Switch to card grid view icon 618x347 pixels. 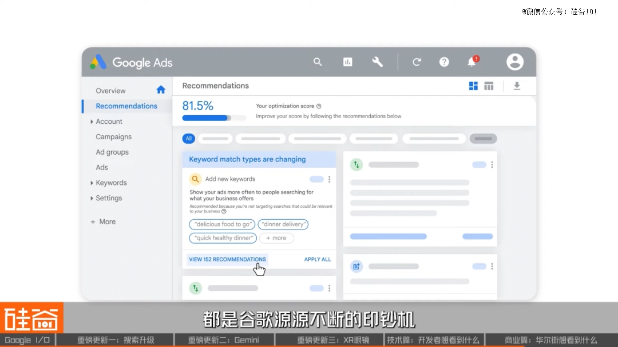pyautogui.click(x=473, y=86)
